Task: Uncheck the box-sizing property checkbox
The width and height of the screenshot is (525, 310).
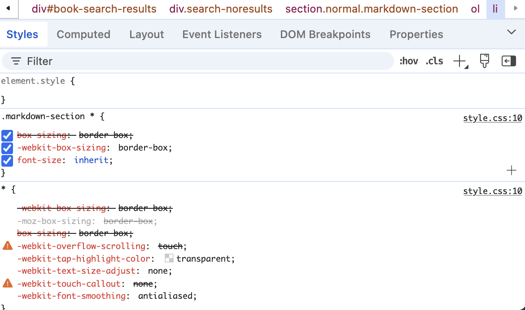Action: pyautogui.click(x=7, y=135)
